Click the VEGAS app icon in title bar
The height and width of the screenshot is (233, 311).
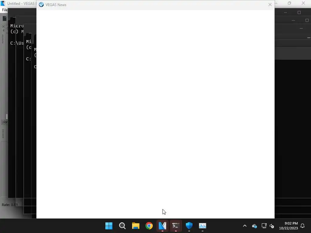(x=3, y=3)
